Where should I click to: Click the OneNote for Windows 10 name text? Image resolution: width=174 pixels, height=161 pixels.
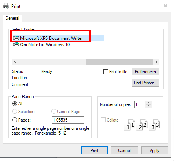click(x=45, y=45)
